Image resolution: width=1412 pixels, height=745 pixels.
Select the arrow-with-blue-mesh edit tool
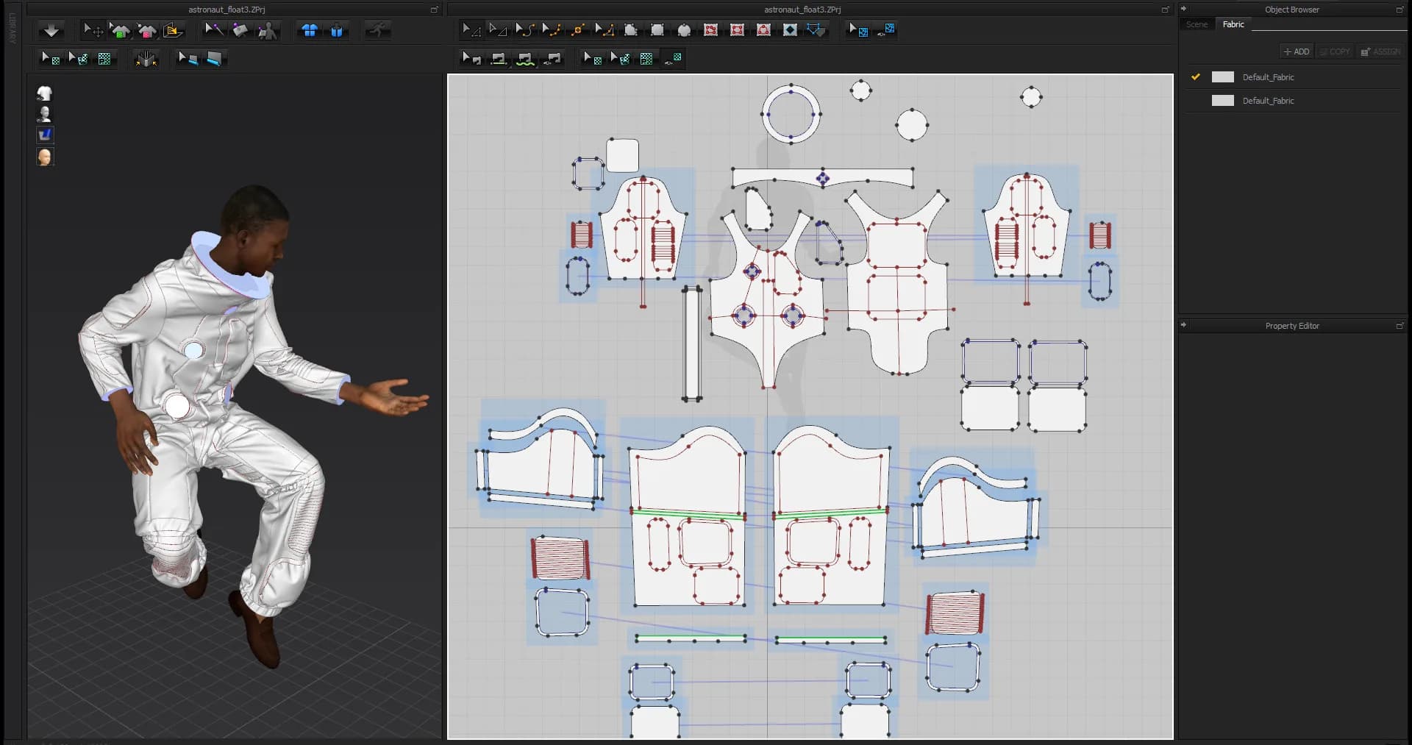858,30
